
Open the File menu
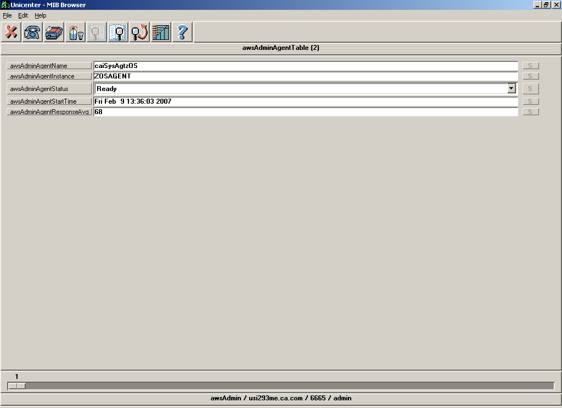click(7, 15)
